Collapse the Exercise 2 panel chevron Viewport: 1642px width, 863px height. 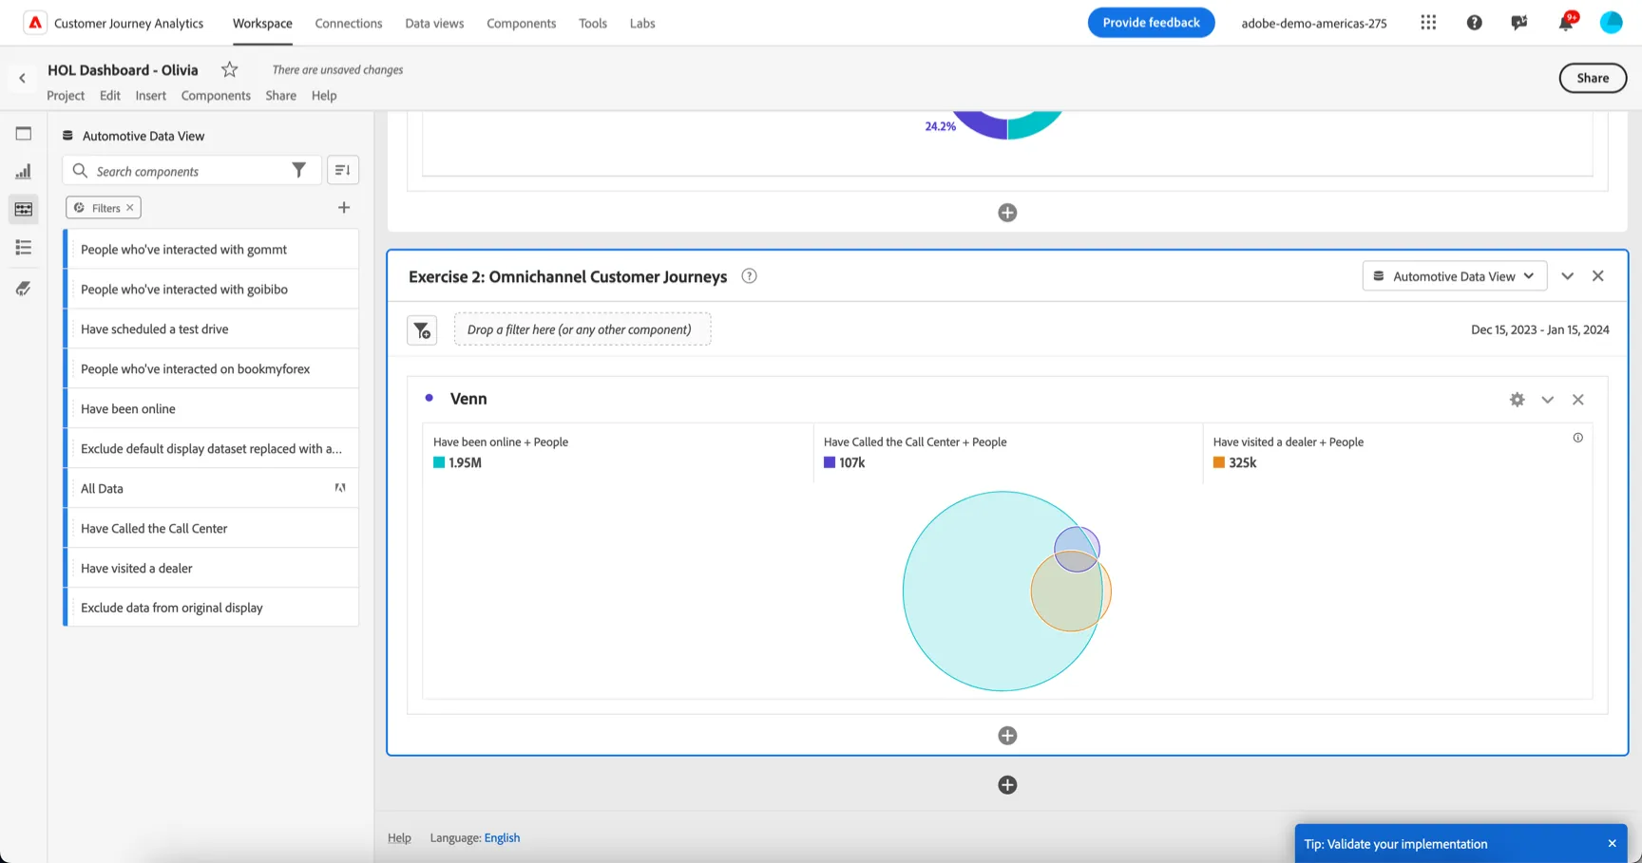[x=1567, y=276]
